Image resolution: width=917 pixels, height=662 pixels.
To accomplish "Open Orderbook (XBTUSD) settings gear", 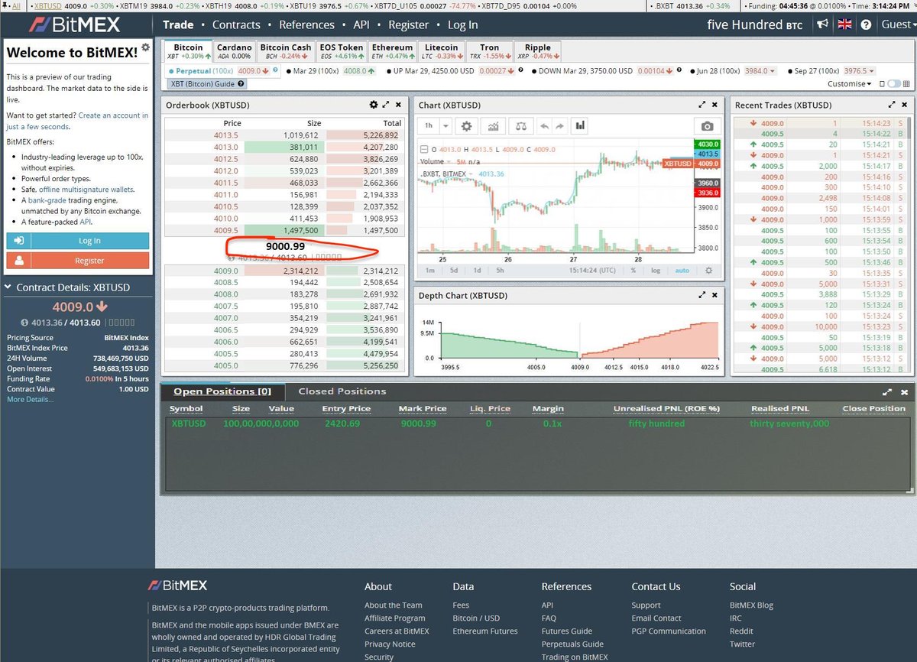I will click(x=373, y=105).
